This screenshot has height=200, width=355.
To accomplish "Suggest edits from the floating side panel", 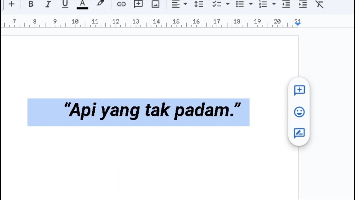I will pyautogui.click(x=299, y=133).
